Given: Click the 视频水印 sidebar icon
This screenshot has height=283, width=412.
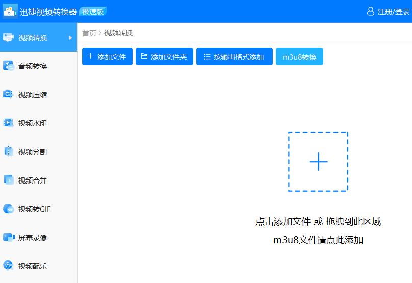Looking at the screenshot, I should click(8, 123).
